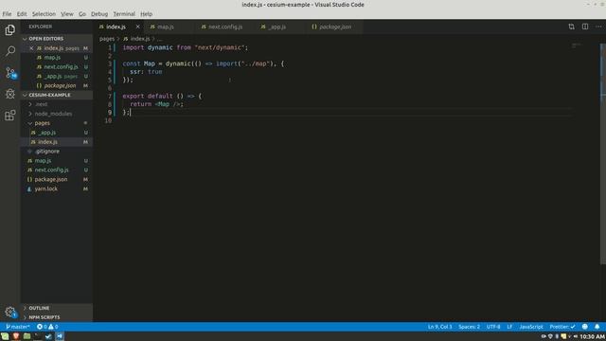This screenshot has width=606, height=341.
Task: Click the master branch indicator
Action: click(x=18, y=327)
